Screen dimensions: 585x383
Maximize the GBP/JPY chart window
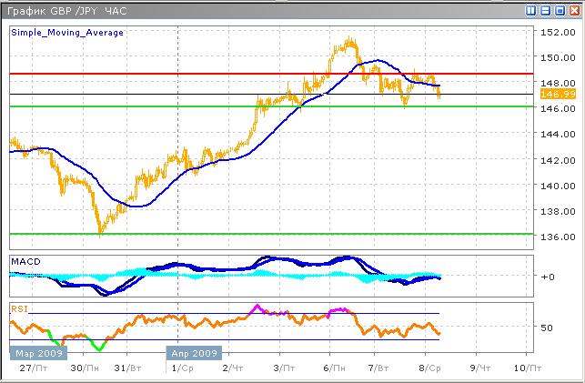(560, 10)
